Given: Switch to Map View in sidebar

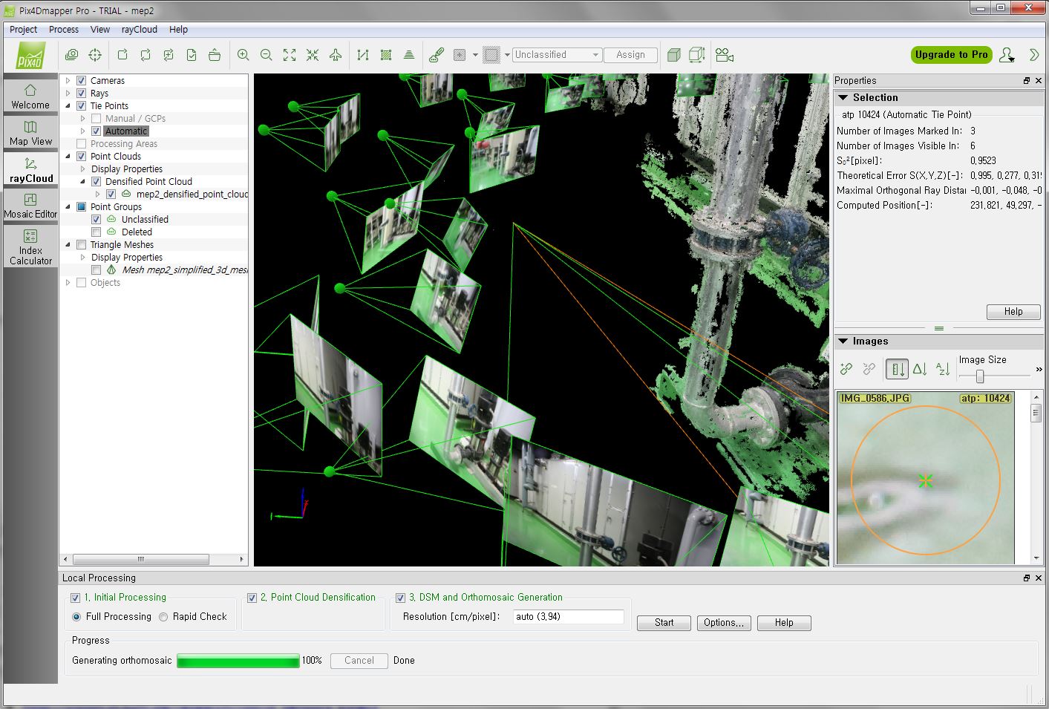Looking at the screenshot, I should click(x=30, y=133).
